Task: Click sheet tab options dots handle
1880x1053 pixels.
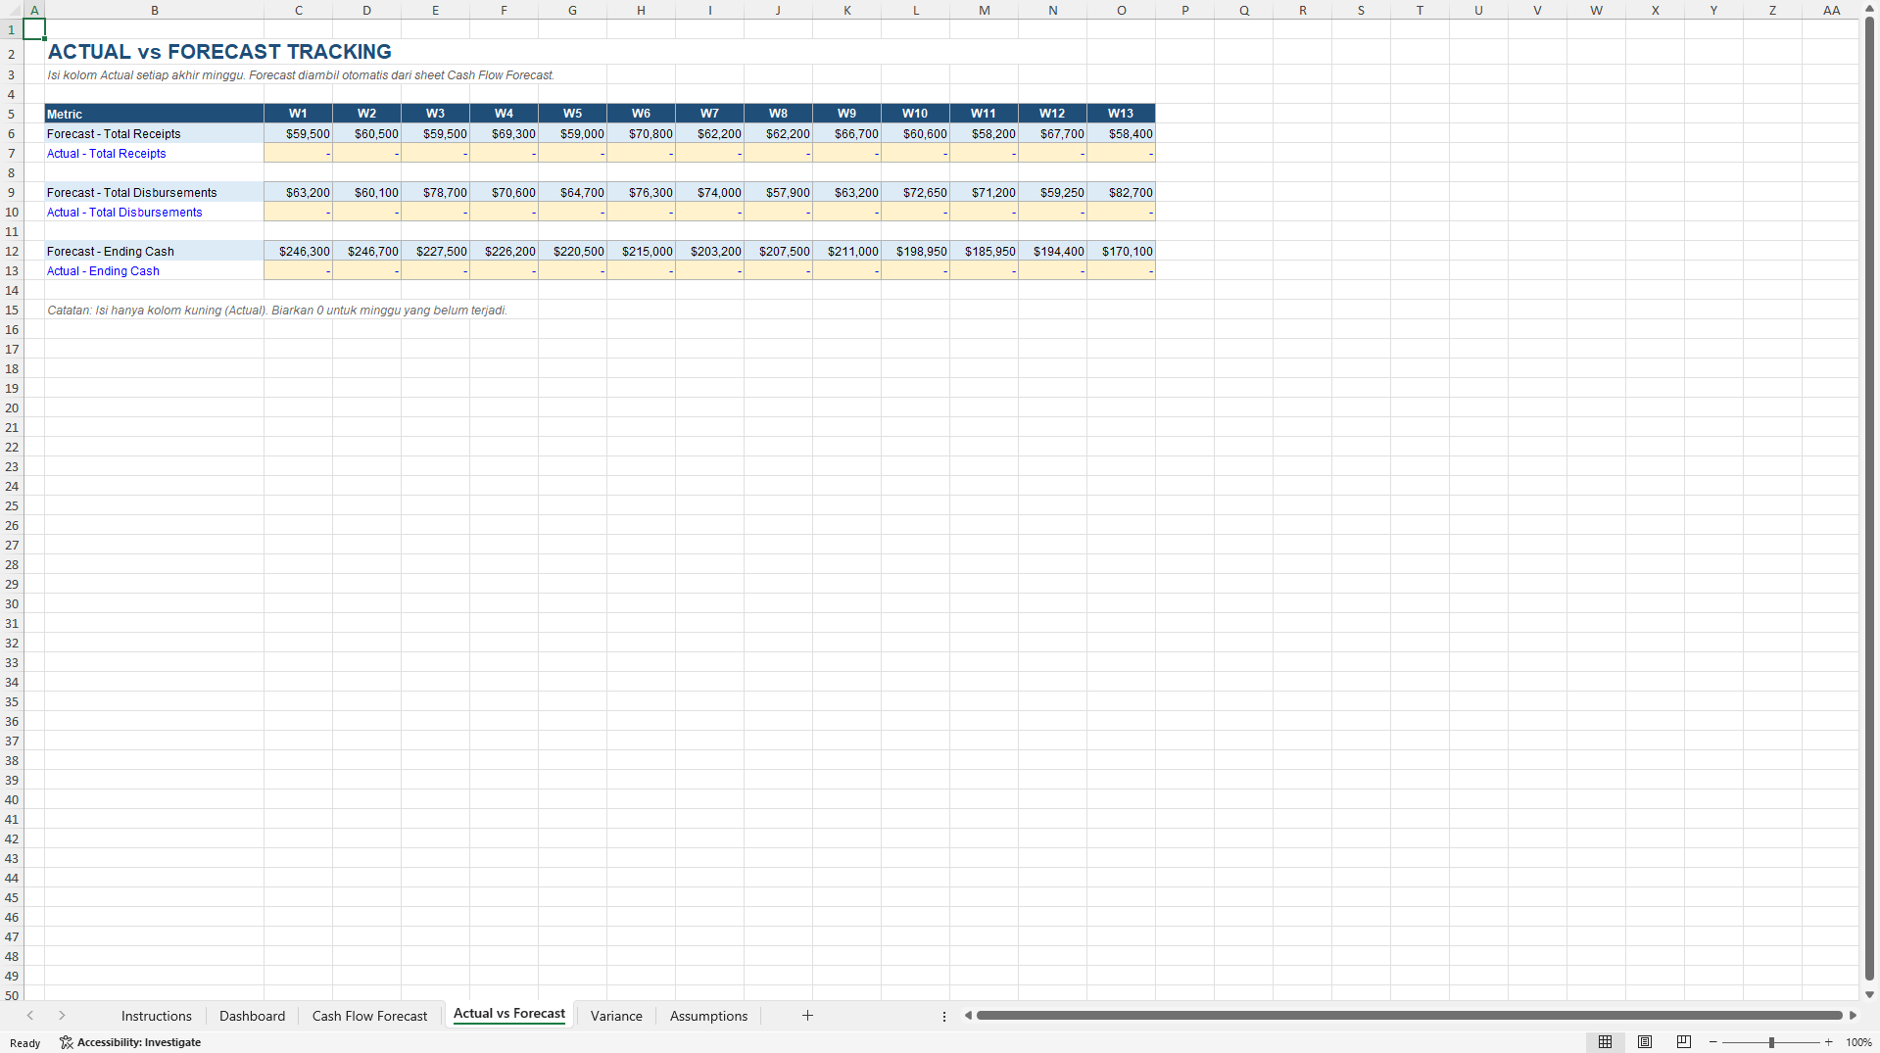Action: [x=944, y=1016]
